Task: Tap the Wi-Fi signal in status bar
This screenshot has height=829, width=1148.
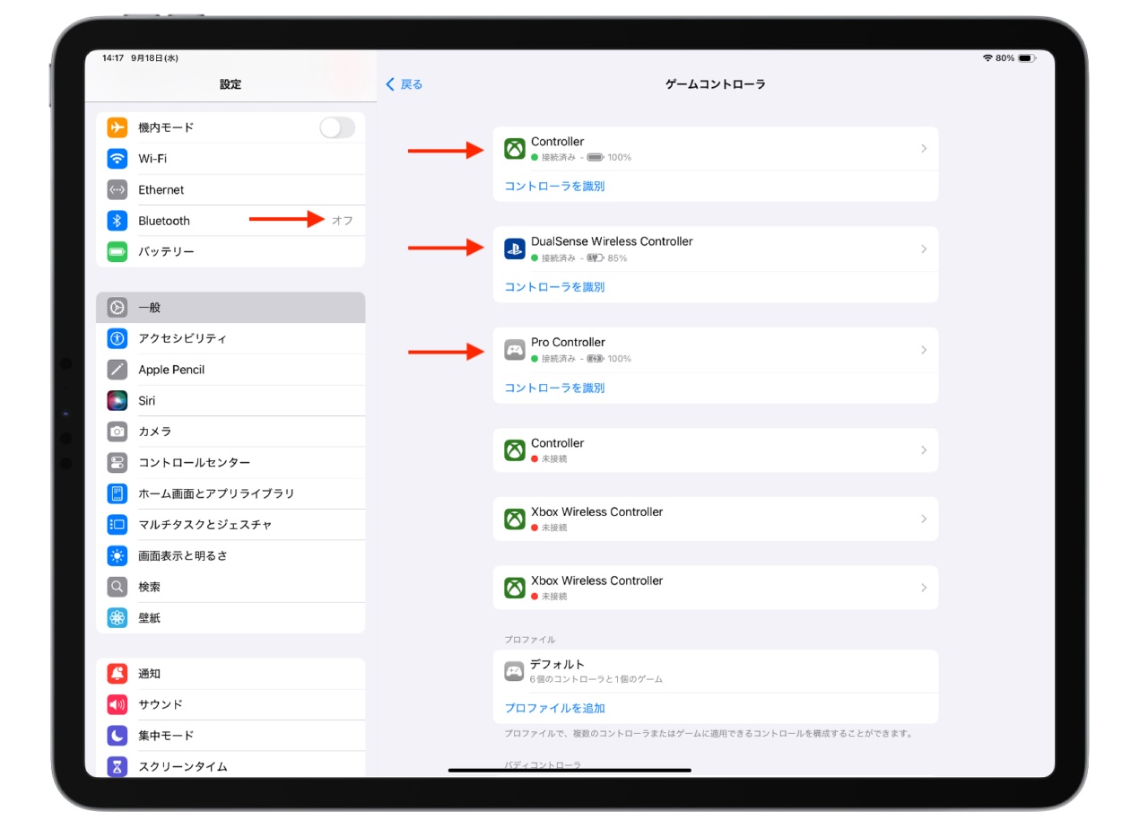Action: (x=987, y=58)
